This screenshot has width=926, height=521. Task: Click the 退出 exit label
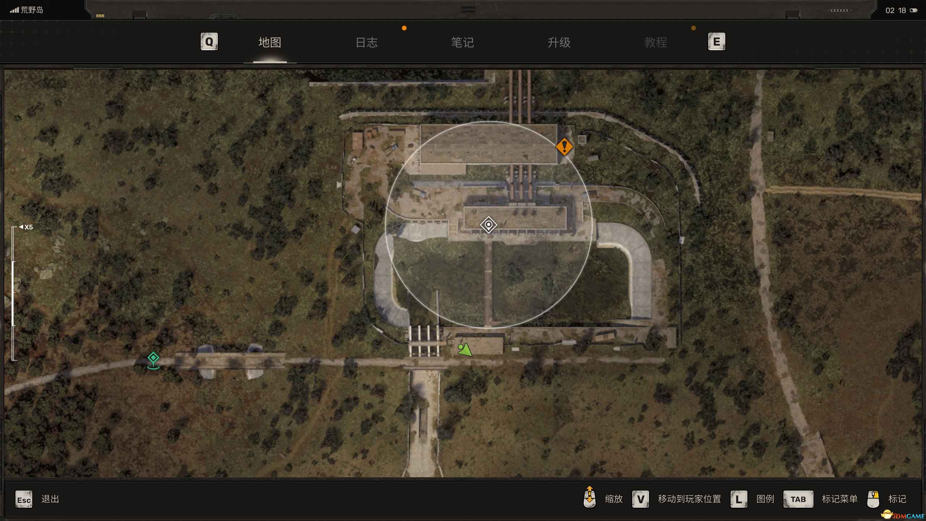pos(50,499)
